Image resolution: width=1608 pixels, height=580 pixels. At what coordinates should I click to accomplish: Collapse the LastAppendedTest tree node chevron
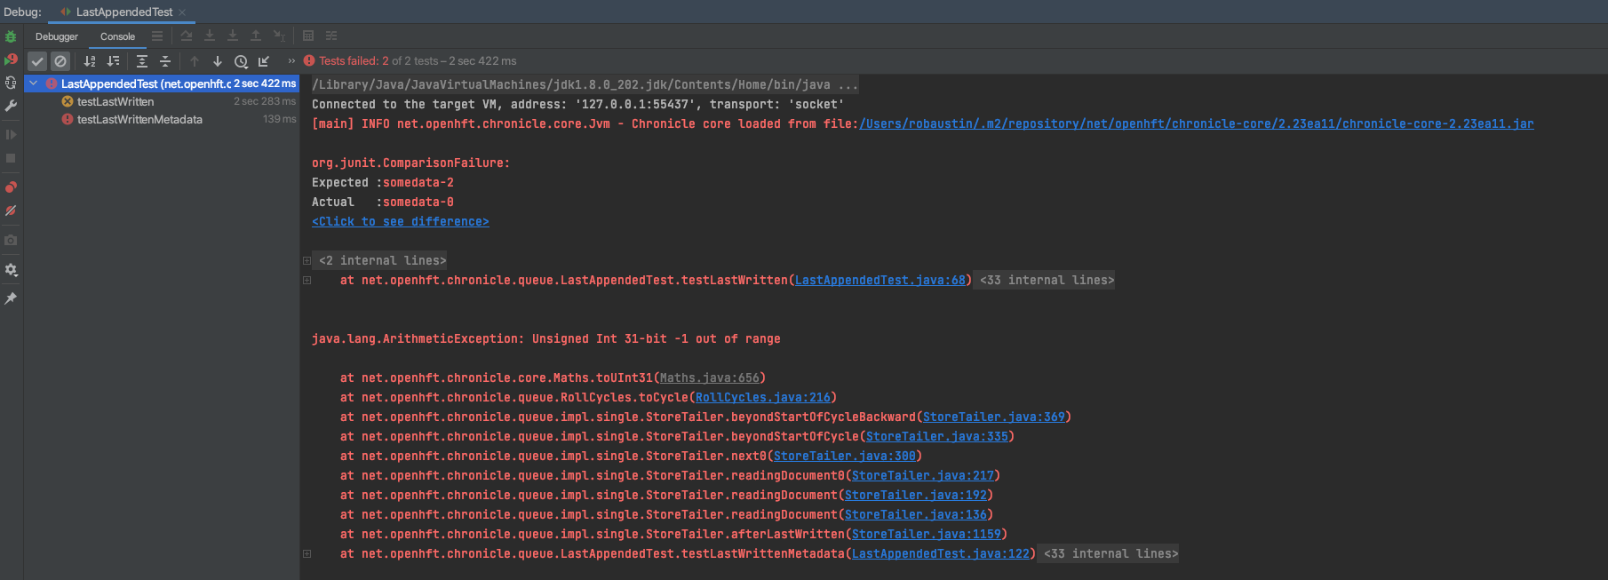coord(34,83)
